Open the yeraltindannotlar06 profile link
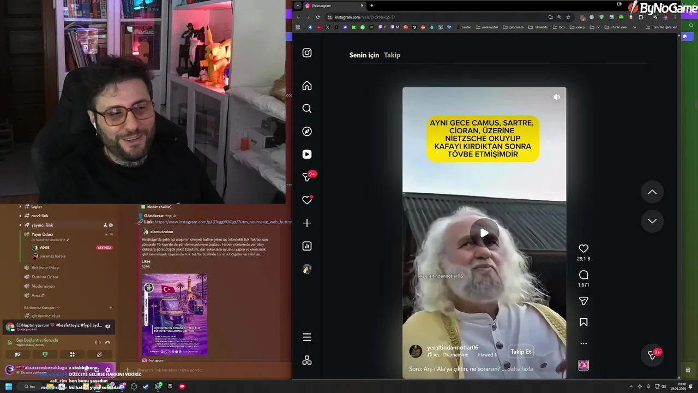Image resolution: width=698 pixels, height=393 pixels. tap(453, 348)
